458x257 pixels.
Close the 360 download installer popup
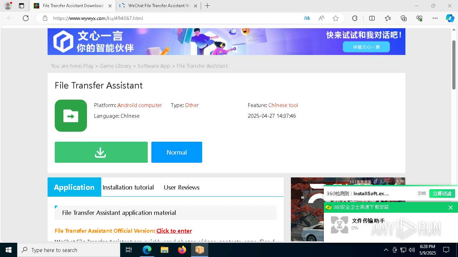click(x=450, y=207)
